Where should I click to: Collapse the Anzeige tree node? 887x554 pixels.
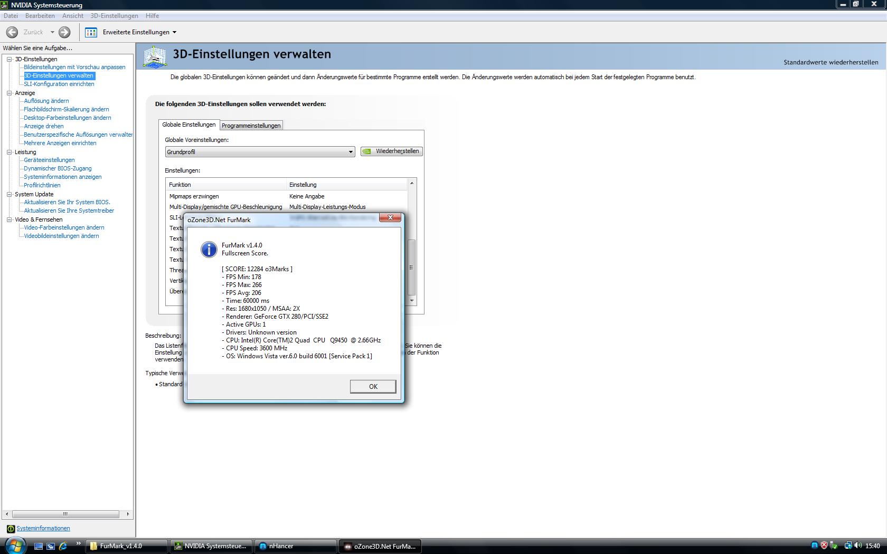coord(9,93)
